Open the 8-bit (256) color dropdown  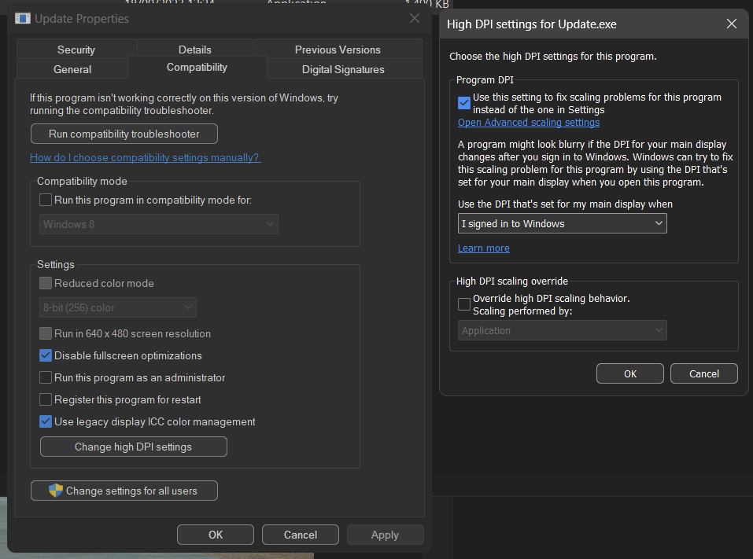tap(118, 307)
